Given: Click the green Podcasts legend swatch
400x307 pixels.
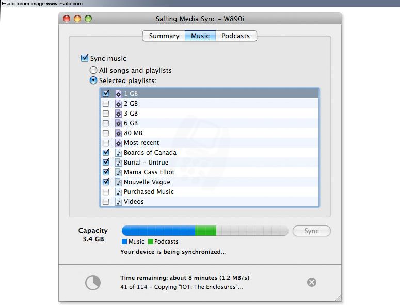Looking at the screenshot, I should [x=151, y=241].
